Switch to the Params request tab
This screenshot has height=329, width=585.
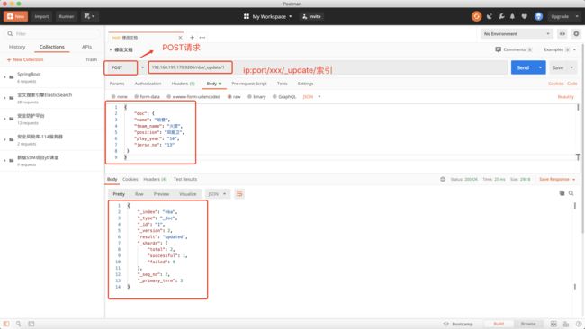pos(117,84)
